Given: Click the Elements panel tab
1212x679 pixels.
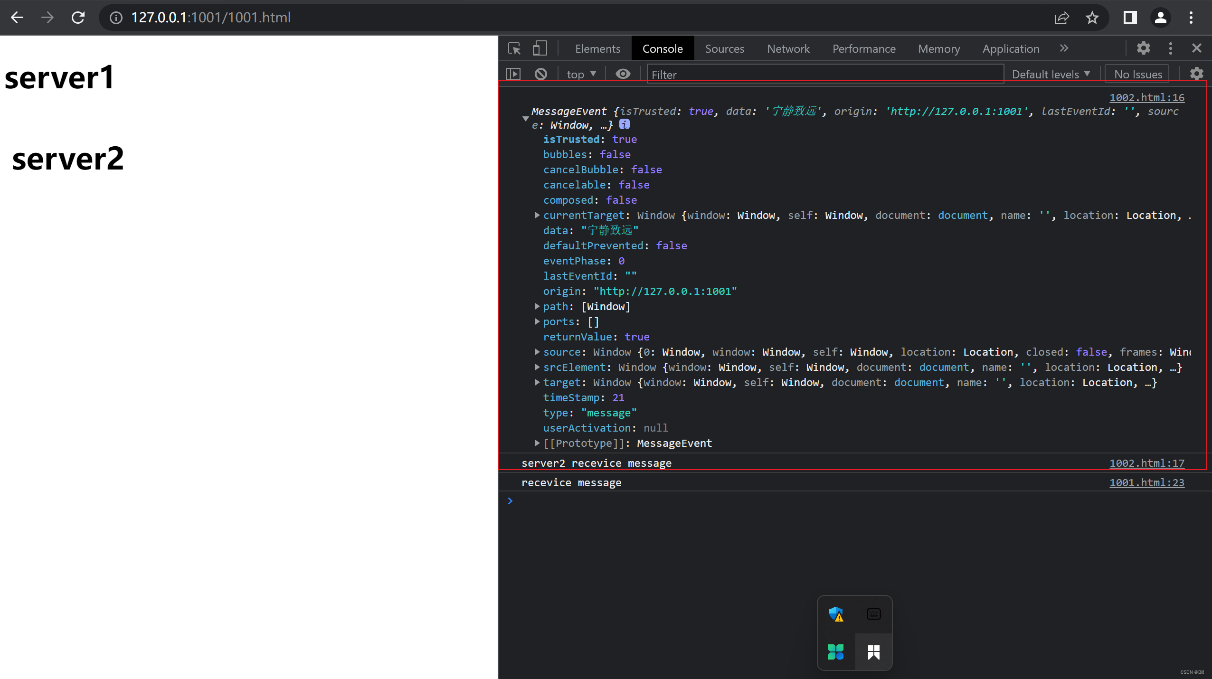Looking at the screenshot, I should [597, 48].
